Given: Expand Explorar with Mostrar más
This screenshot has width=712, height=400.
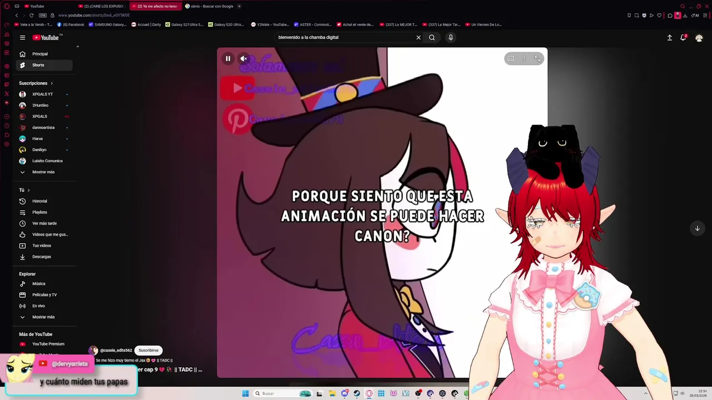Looking at the screenshot, I should point(44,317).
